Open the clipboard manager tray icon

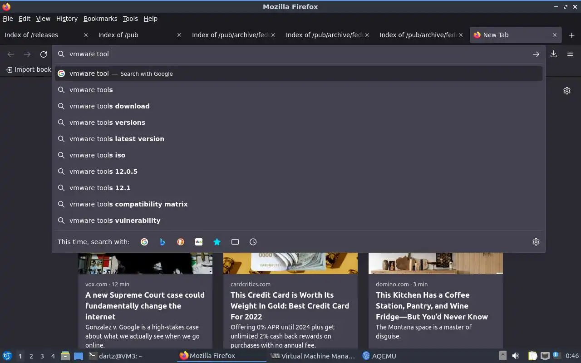click(x=532, y=356)
